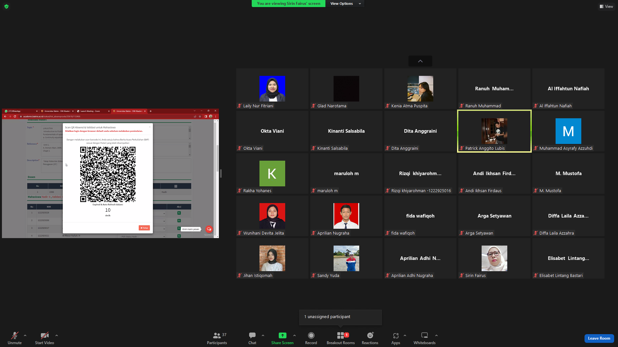Screen dimensions: 618x347
Task: Open the View Options dropdown
Action: pos(345,4)
